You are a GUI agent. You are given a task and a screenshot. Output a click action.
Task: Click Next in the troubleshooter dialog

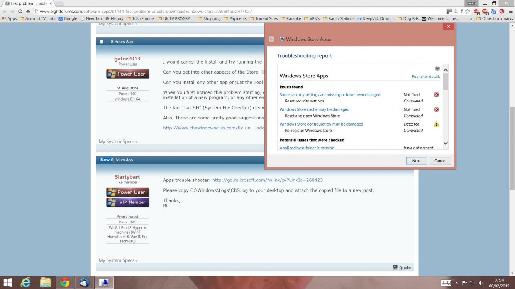[x=416, y=161]
